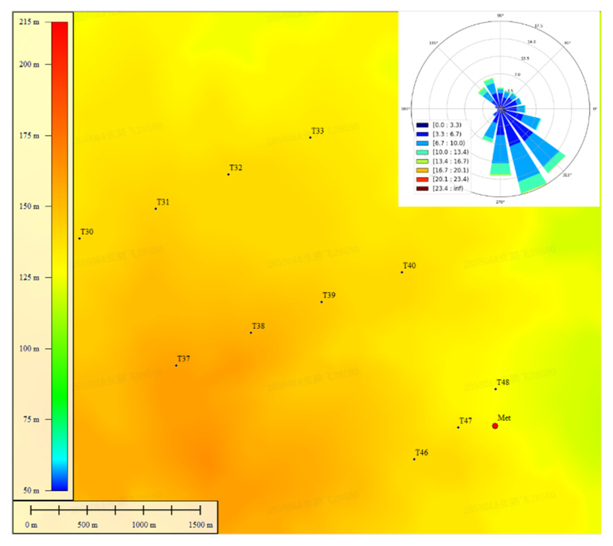Click the [23.4 : inf) legend entry

[x=447, y=189]
